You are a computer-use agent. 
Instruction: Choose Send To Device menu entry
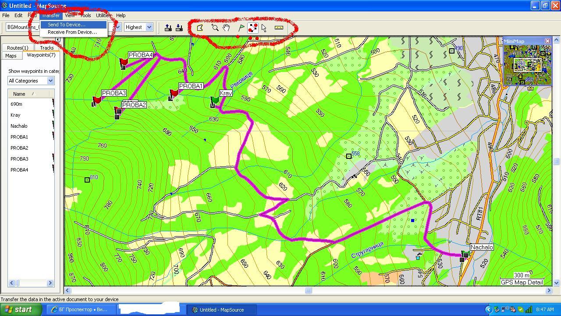pyautogui.click(x=73, y=25)
